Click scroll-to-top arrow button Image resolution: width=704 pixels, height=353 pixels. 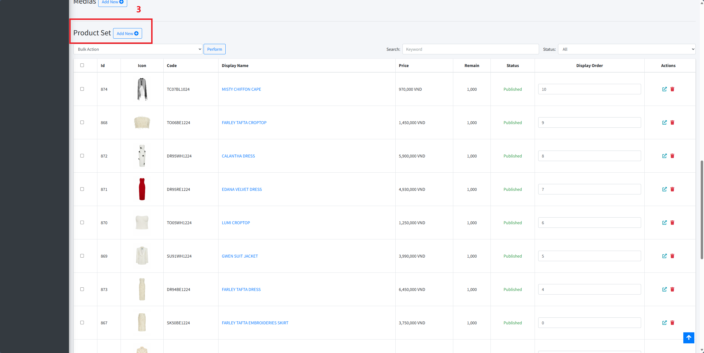[689, 338]
